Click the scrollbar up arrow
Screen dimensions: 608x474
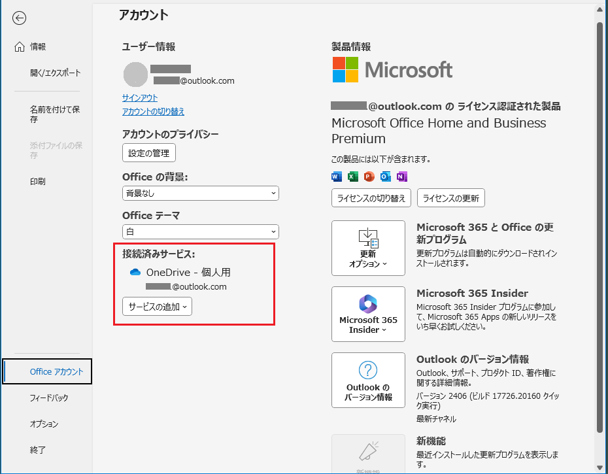click(600, 9)
